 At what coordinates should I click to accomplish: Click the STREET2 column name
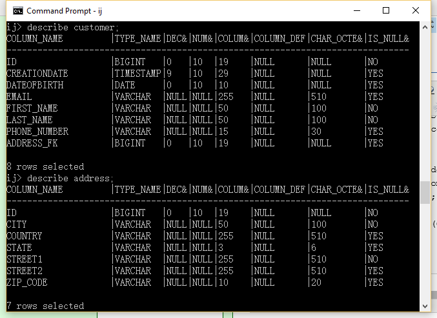coord(25,271)
